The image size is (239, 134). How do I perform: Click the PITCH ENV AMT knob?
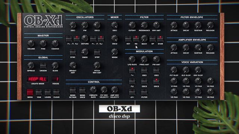tap(97, 66)
